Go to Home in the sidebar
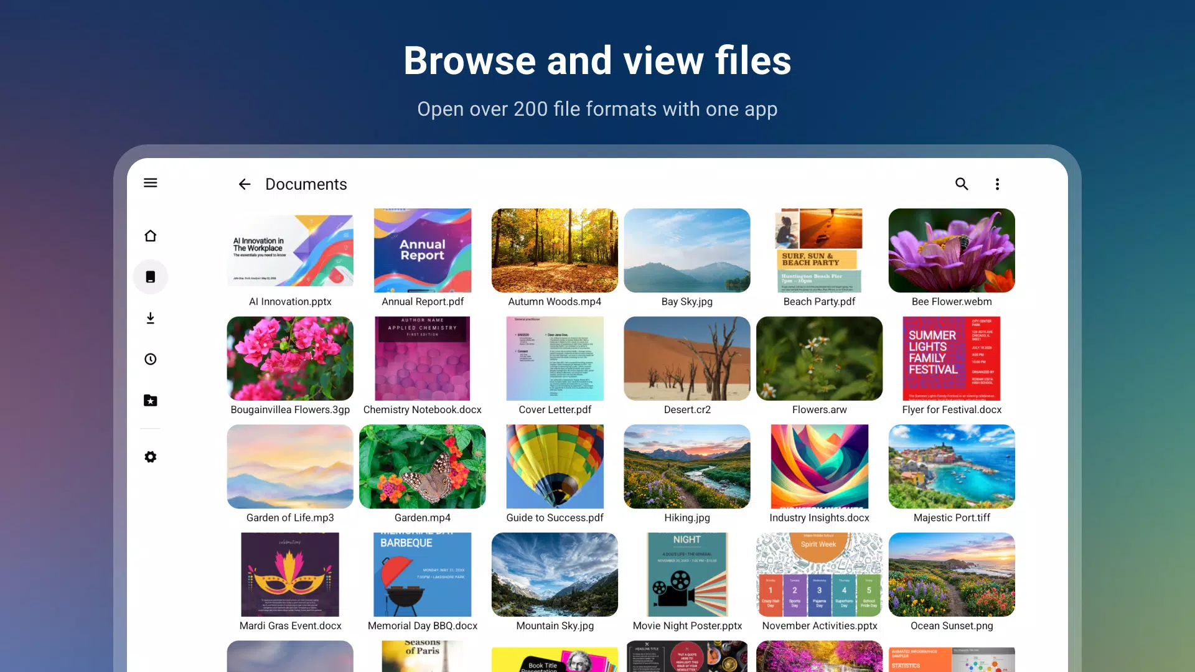This screenshot has height=672, width=1195. pos(151,236)
